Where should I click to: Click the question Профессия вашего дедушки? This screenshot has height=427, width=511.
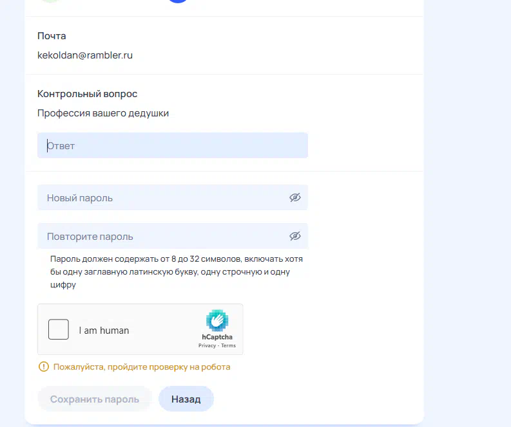(103, 113)
